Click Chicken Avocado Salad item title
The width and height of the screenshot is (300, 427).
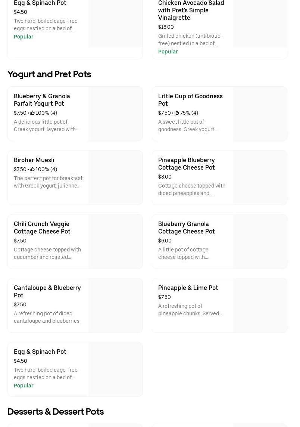pyautogui.click(x=191, y=10)
